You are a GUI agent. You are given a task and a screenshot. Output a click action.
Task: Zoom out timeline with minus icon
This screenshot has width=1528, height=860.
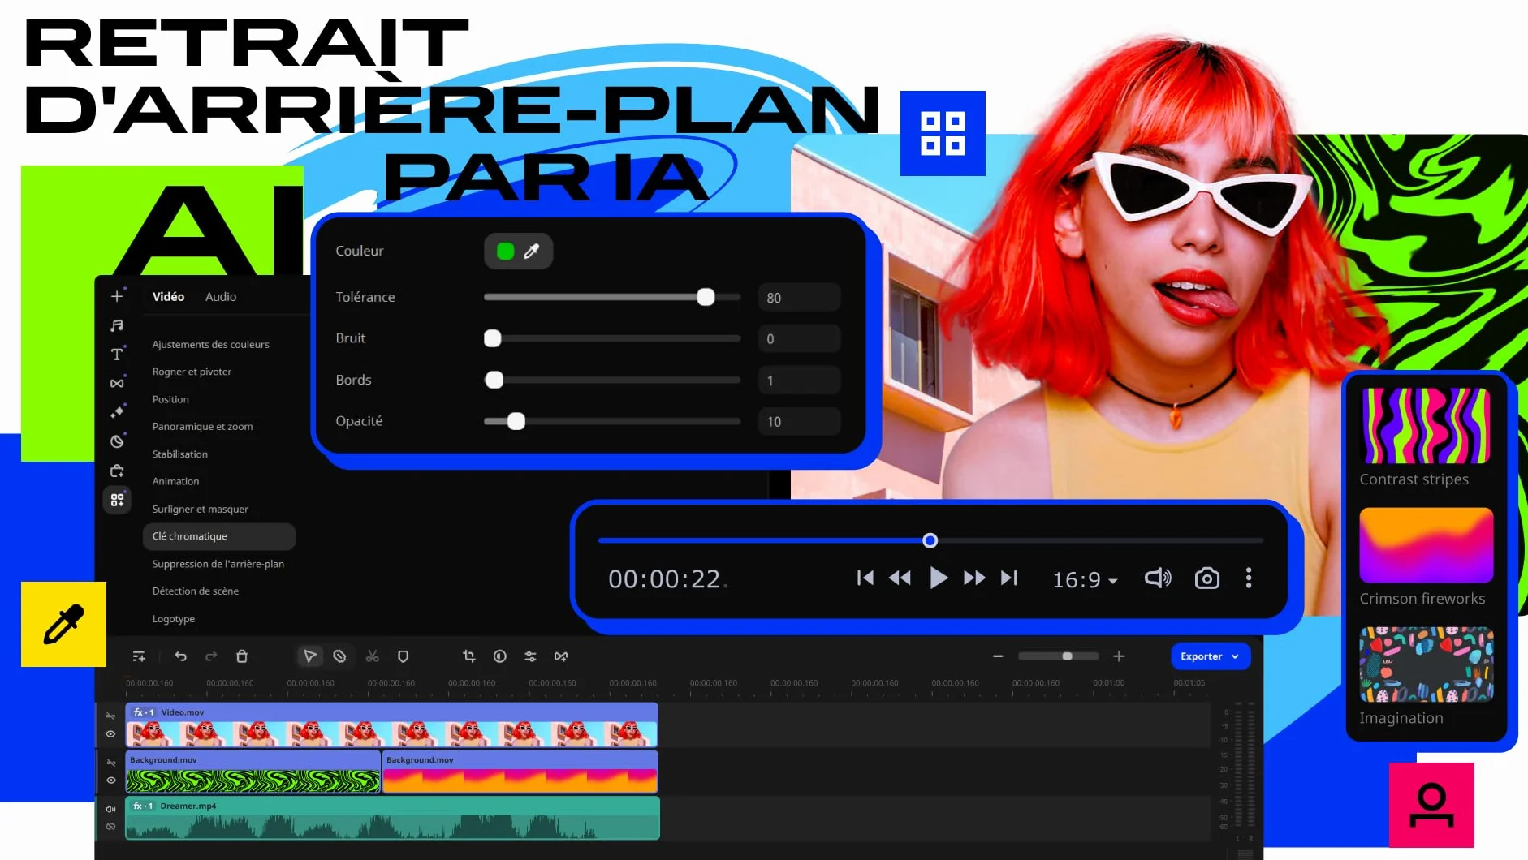[998, 656]
